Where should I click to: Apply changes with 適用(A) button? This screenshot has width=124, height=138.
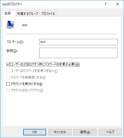[x=85, y=132]
